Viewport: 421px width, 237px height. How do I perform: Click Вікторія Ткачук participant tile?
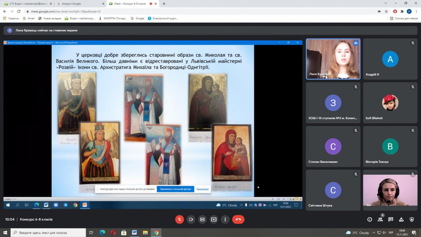(390, 146)
